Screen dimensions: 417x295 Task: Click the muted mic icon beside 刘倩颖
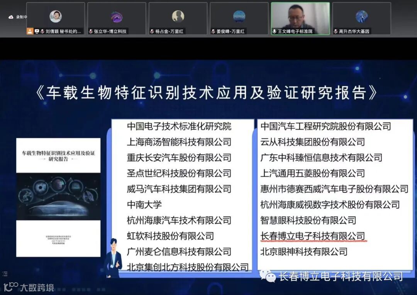[x=42, y=31]
